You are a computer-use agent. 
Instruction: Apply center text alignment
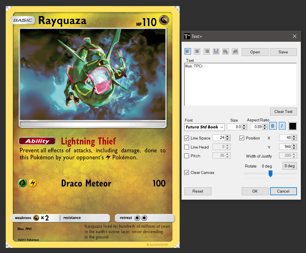[197, 51]
